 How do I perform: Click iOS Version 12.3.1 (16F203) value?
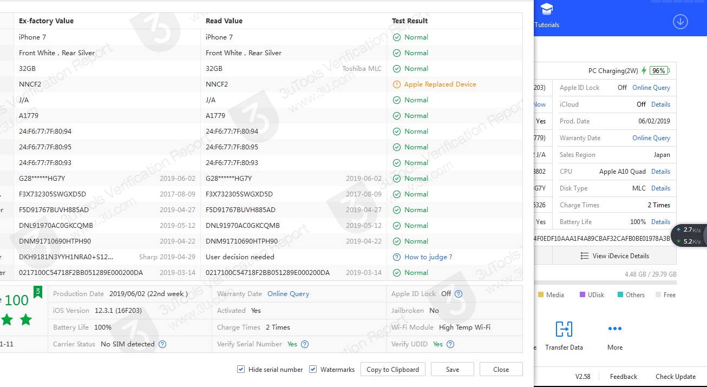click(x=118, y=311)
